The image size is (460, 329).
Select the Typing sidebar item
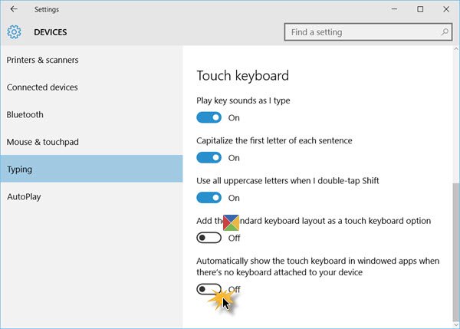click(x=20, y=169)
